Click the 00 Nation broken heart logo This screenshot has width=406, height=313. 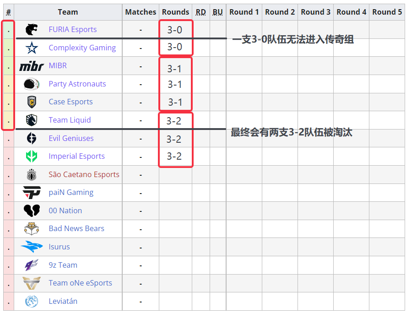coord(32,211)
